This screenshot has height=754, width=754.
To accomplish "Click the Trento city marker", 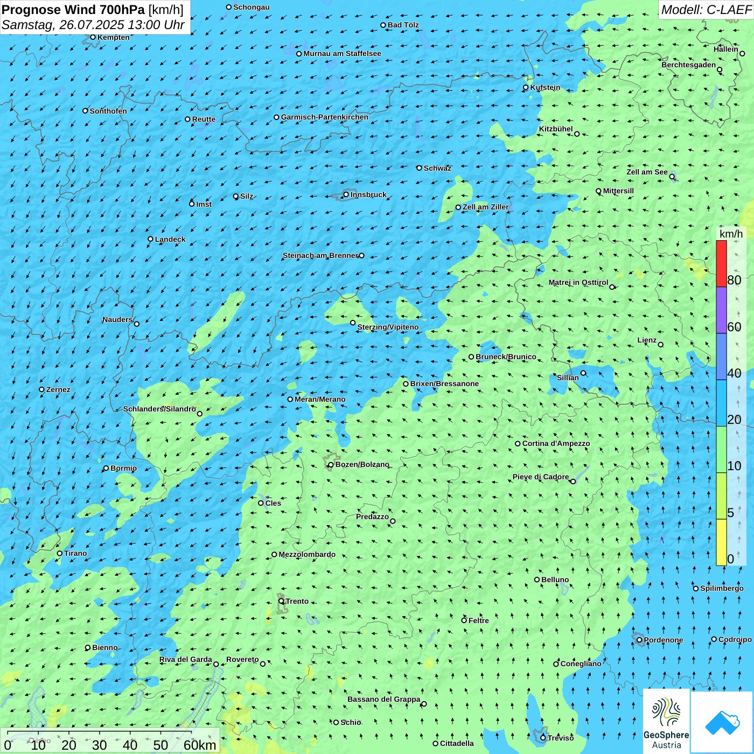I will [281, 601].
